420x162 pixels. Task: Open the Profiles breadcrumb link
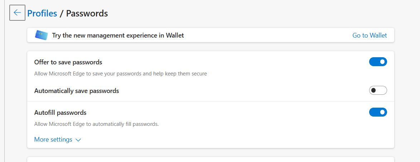coord(42,13)
